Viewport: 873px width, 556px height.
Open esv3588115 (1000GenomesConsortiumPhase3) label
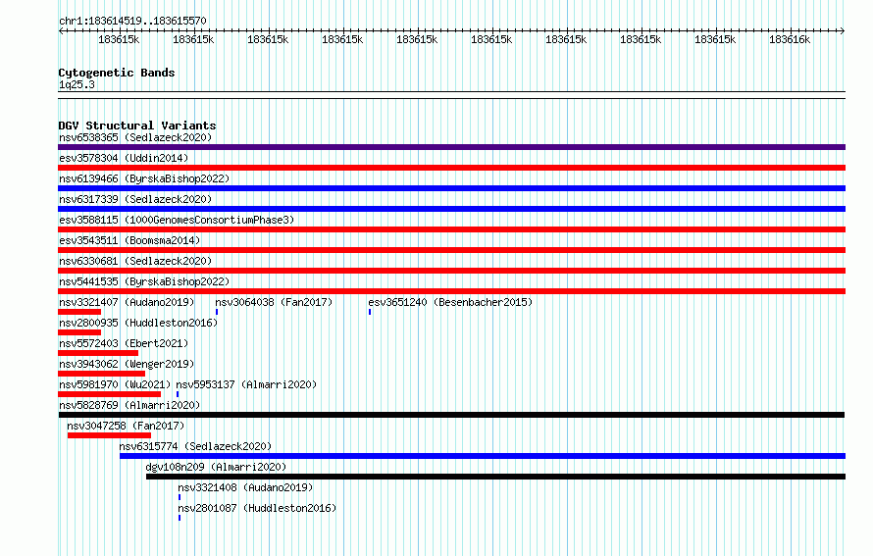[177, 220]
